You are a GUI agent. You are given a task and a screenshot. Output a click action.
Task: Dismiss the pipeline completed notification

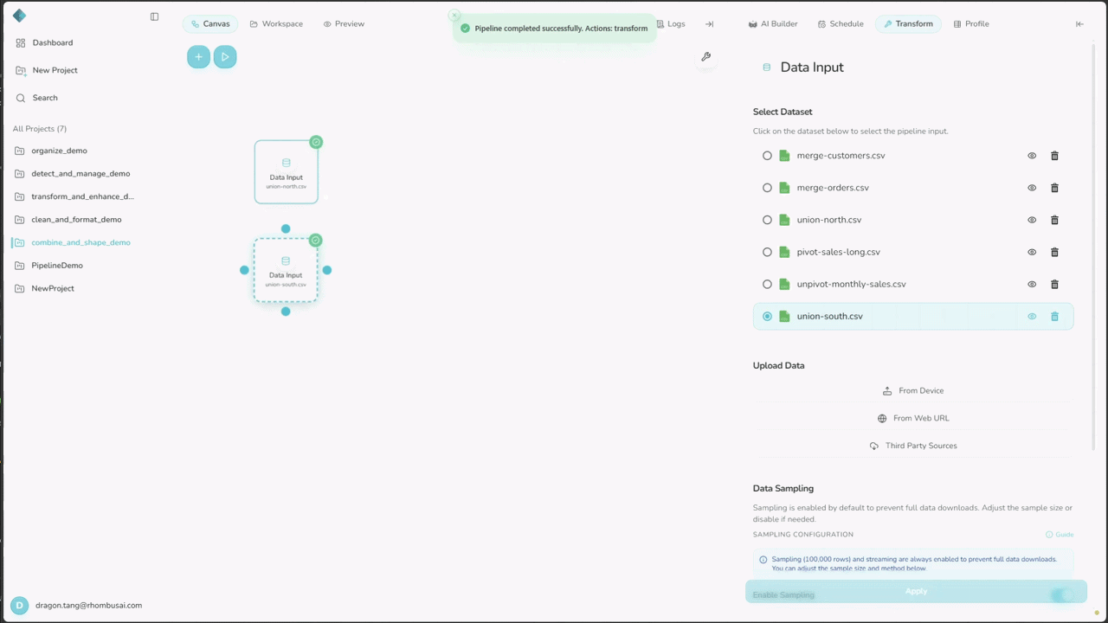(454, 16)
